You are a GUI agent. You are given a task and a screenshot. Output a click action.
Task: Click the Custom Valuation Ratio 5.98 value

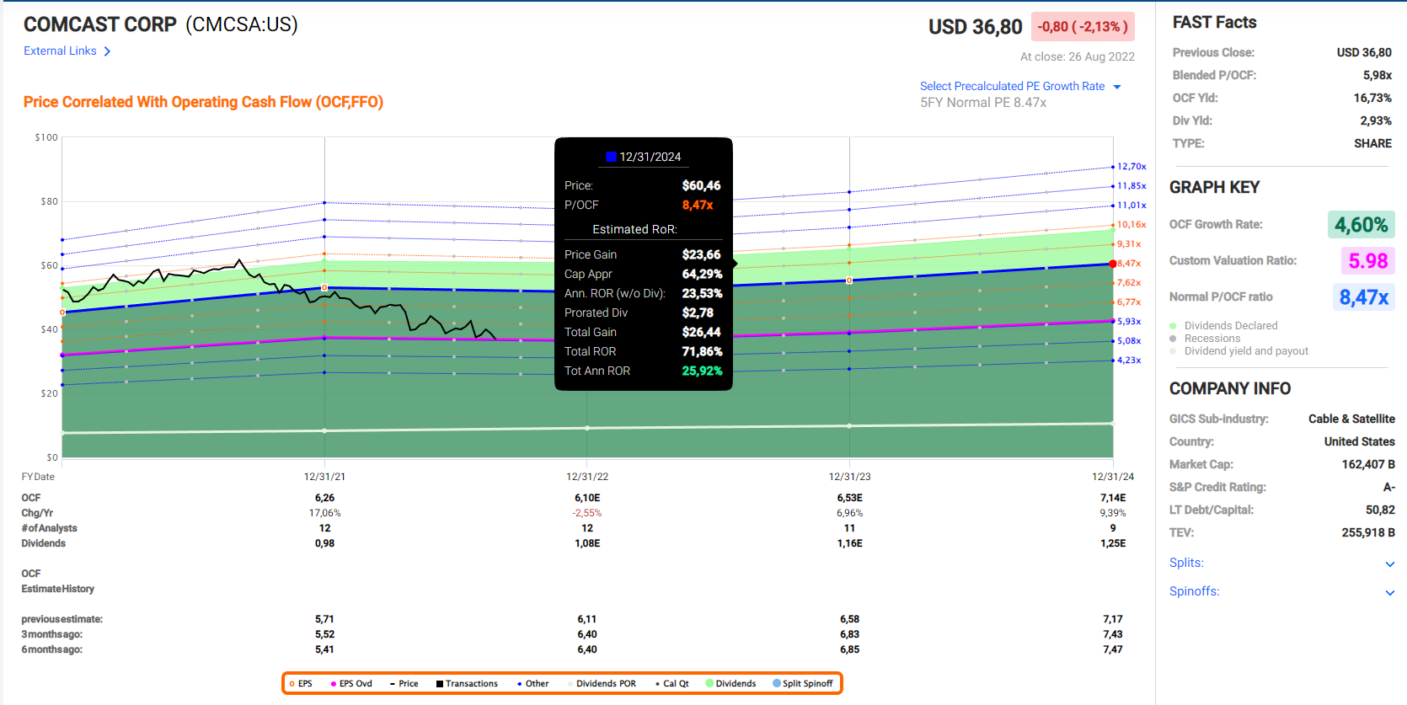pyautogui.click(x=1367, y=261)
